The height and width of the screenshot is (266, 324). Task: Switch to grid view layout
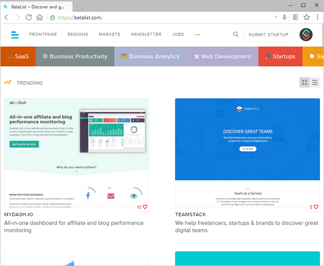[x=305, y=82]
